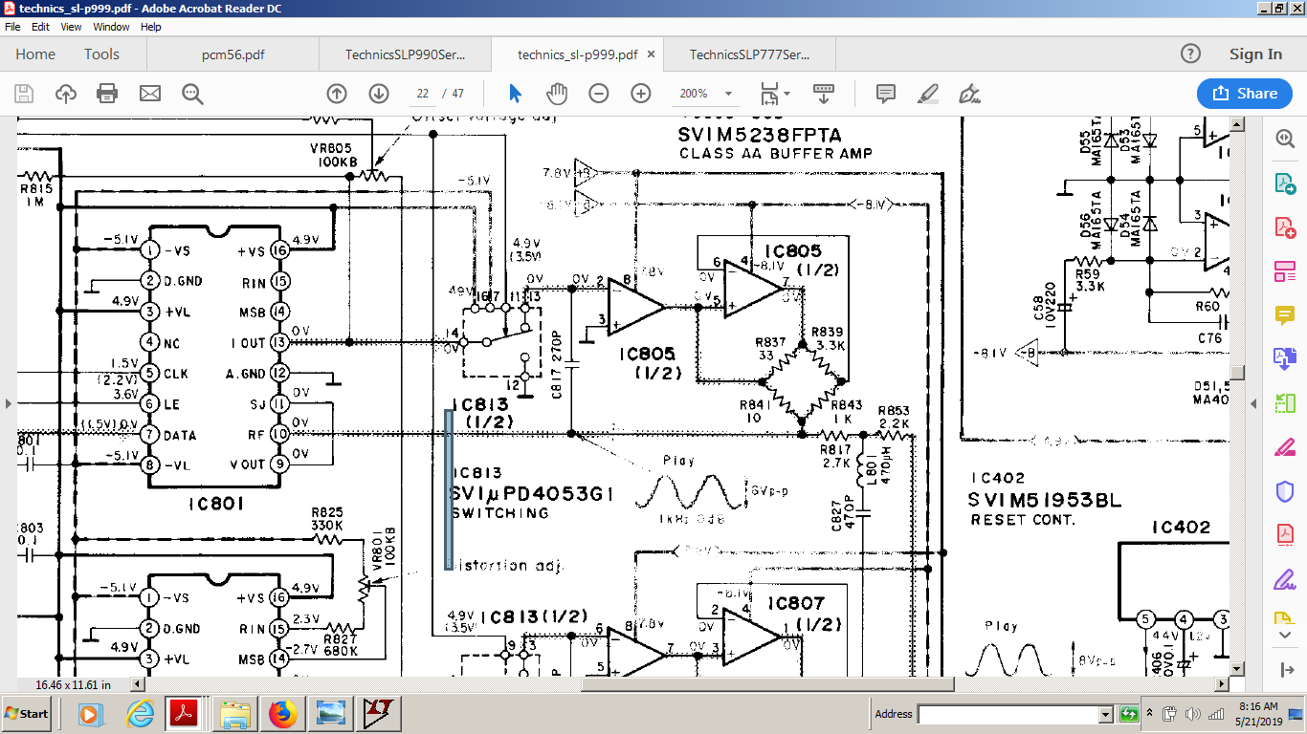1307x734 pixels.
Task: Click the page number input field
Action: click(422, 94)
